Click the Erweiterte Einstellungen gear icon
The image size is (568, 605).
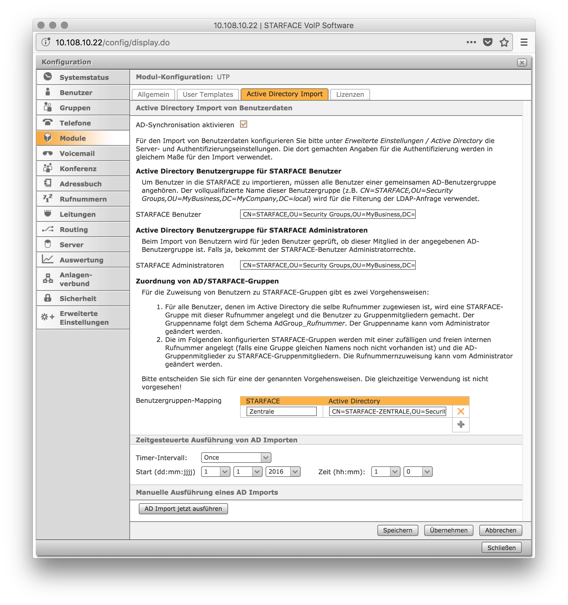pos(47,317)
